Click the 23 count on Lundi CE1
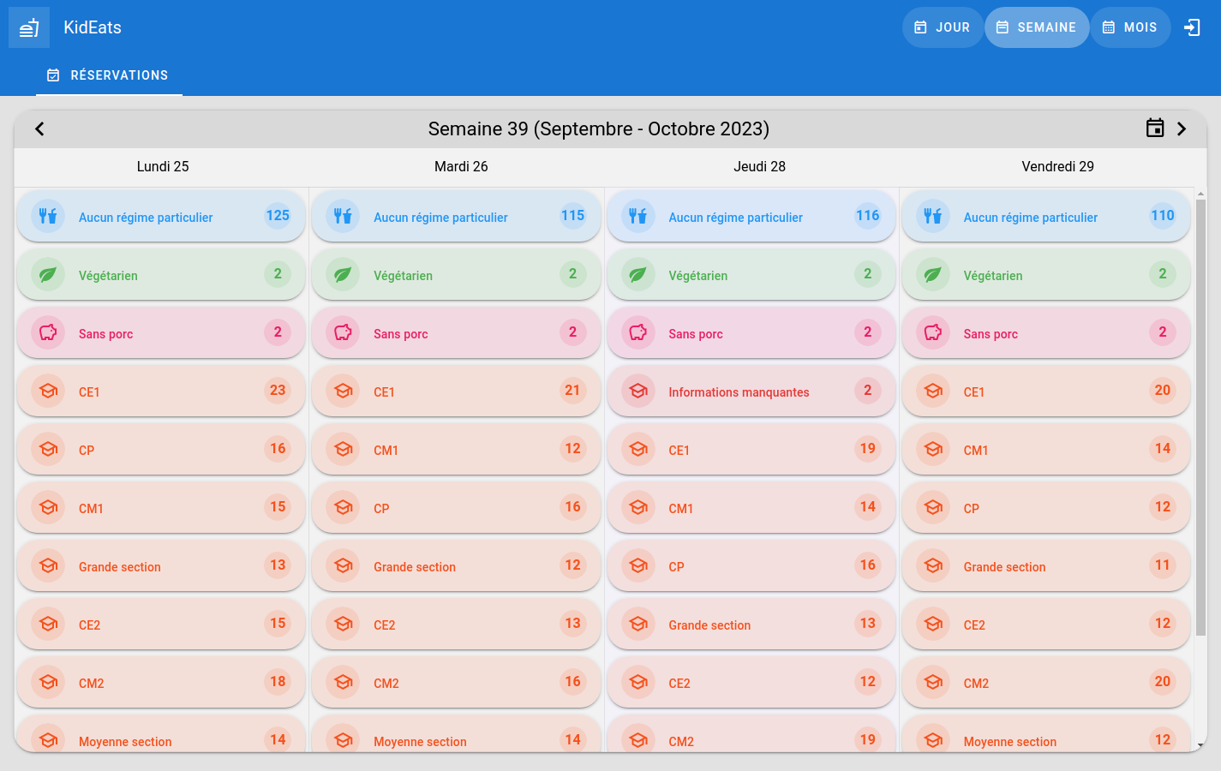 (278, 391)
